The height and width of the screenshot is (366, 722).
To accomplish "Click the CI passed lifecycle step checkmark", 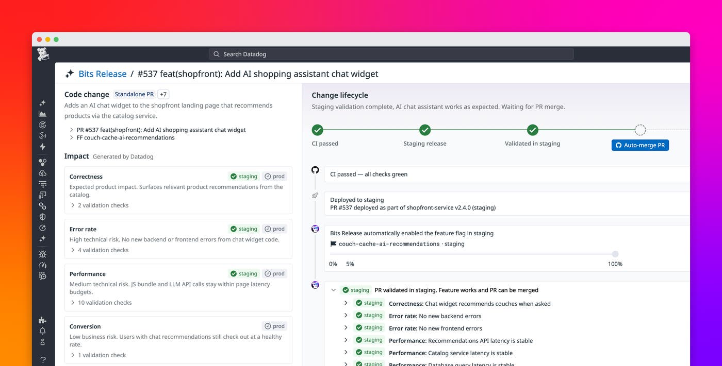I will click(x=318, y=130).
